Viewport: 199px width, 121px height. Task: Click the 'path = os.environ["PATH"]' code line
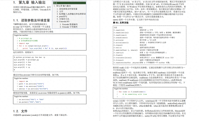point(31,84)
